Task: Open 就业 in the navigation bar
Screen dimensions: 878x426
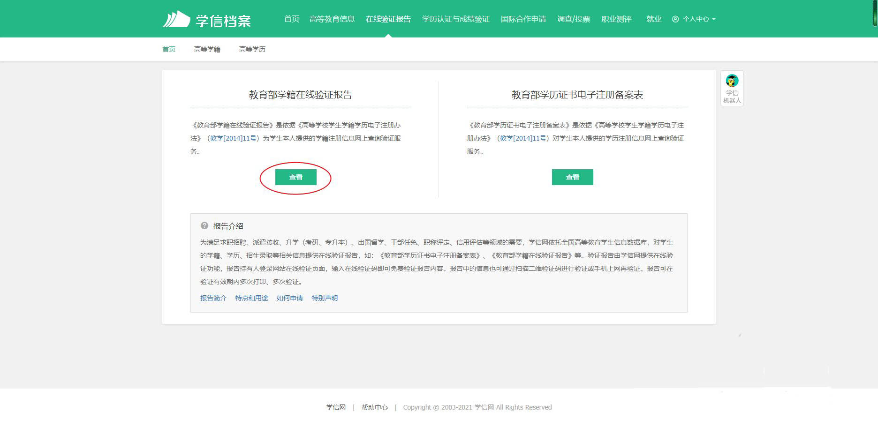Action: (654, 19)
